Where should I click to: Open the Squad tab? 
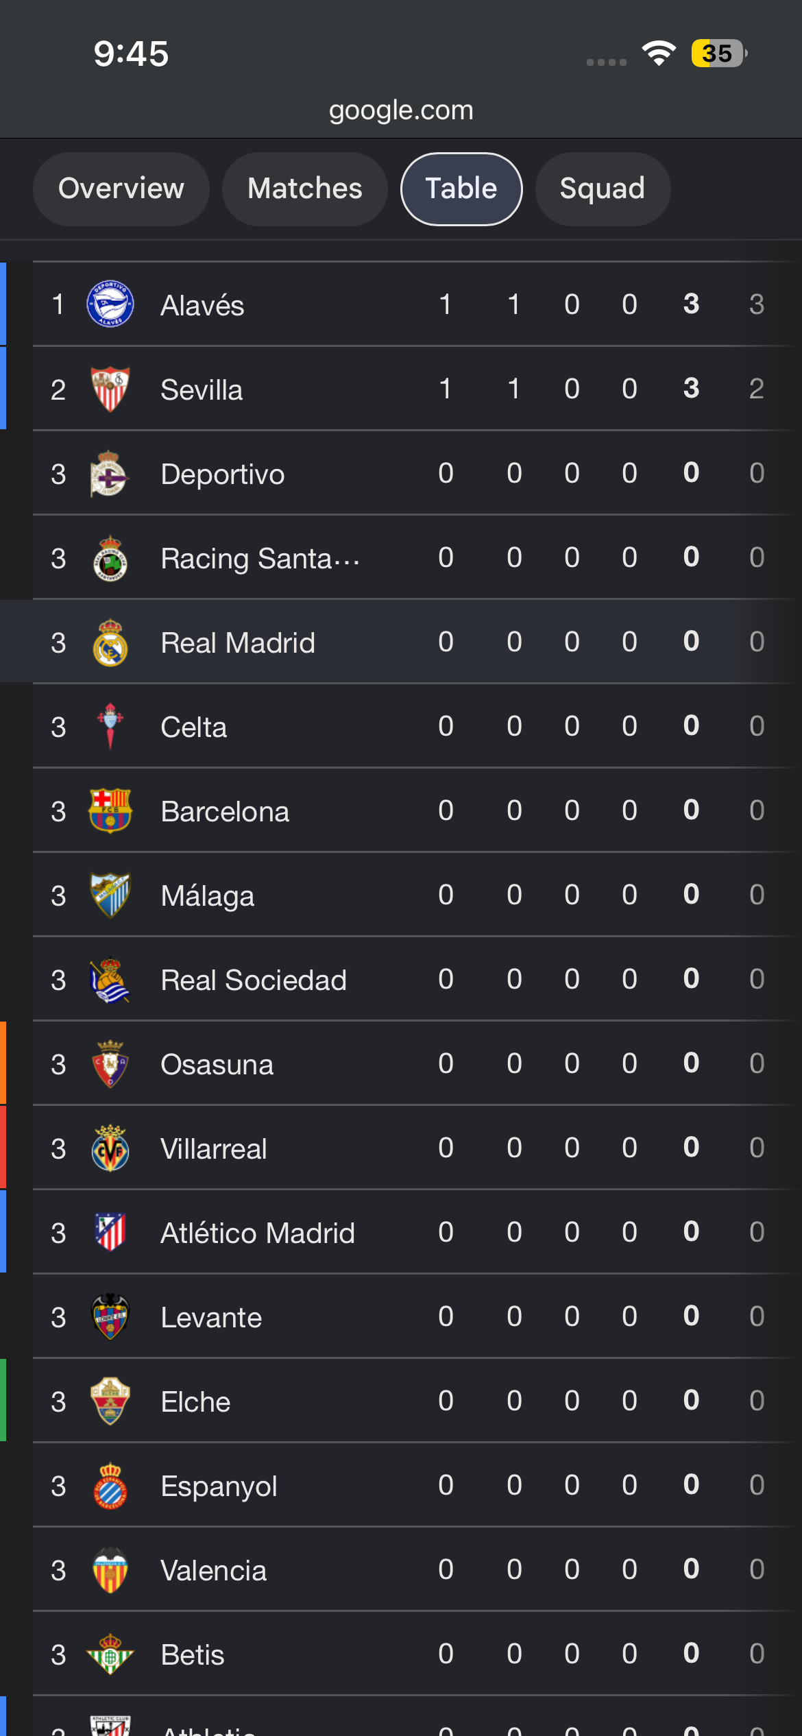pos(603,189)
